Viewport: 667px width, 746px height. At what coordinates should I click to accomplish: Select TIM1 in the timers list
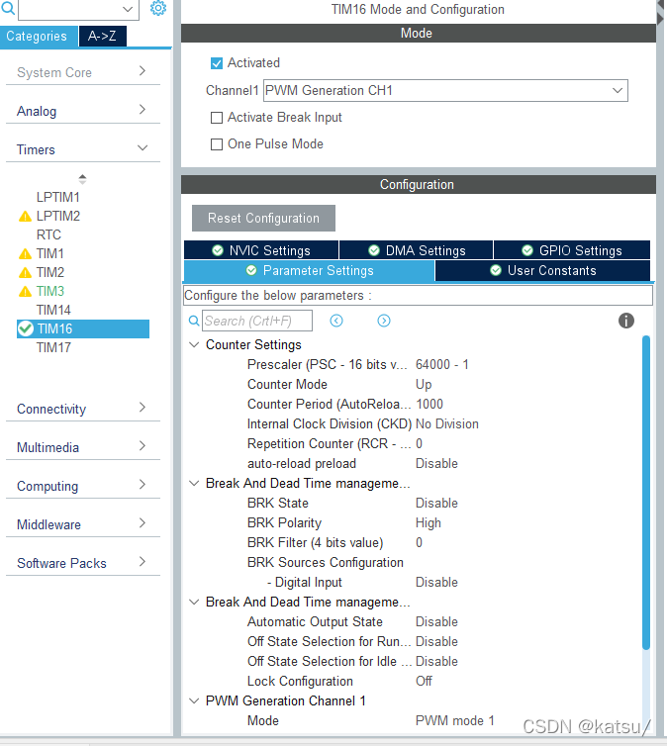[x=49, y=253]
